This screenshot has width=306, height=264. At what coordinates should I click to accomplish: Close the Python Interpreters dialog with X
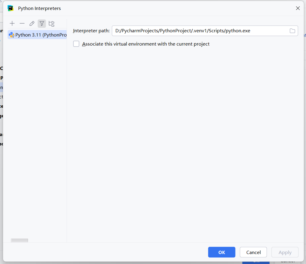298,8
